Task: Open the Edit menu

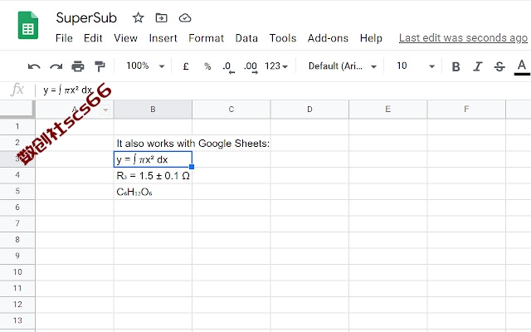Action: 93,38
